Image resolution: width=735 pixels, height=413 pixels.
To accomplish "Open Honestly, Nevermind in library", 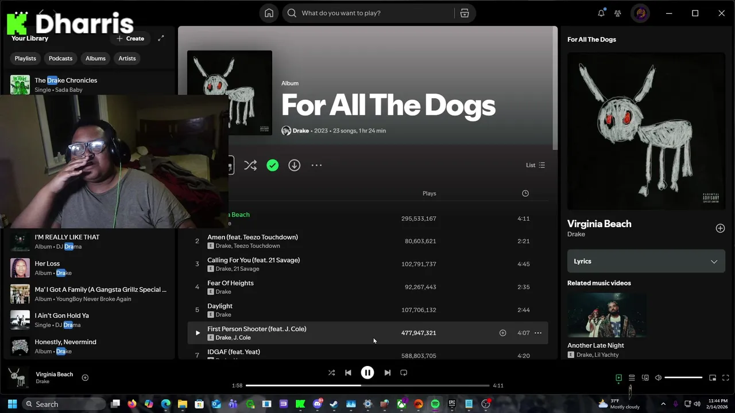I will [90, 346].
